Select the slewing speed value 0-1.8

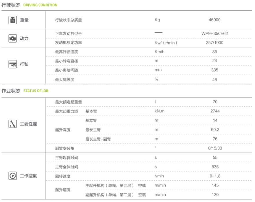coord(215,176)
